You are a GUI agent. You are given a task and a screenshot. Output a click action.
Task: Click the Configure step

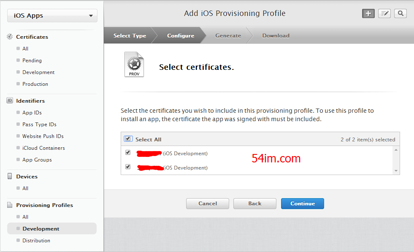[x=181, y=35]
